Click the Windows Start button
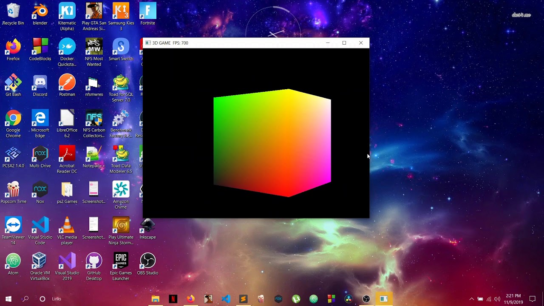 tap(8, 299)
